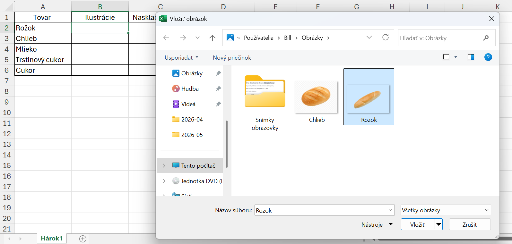Open recent locations chevron beside forward arrow
The width and height of the screenshot is (512, 244).
[x=197, y=38]
